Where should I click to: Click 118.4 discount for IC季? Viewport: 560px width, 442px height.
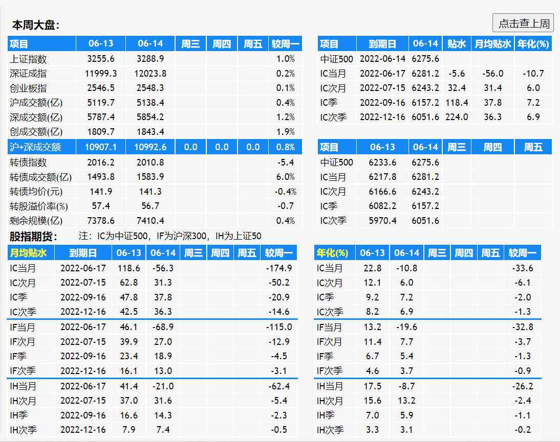click(457, 103)
